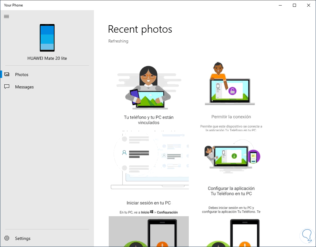Screen dimensions: 316x247
Task: Open the Messages navigation item
Action: tap(47, 87)
